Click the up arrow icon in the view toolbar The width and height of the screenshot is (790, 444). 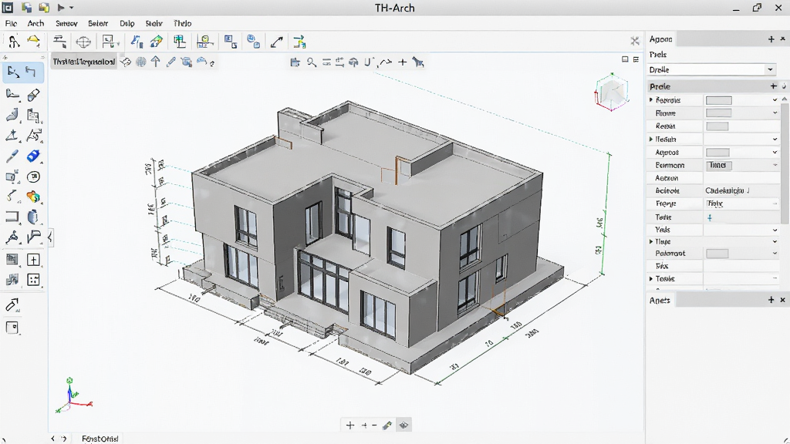[156, 62]
